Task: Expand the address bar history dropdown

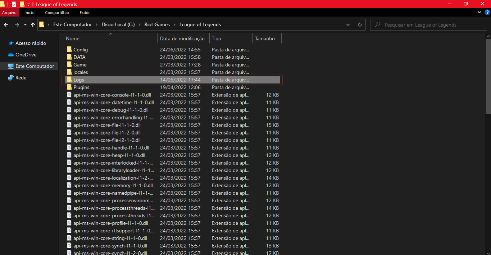Action: [348, 25]
